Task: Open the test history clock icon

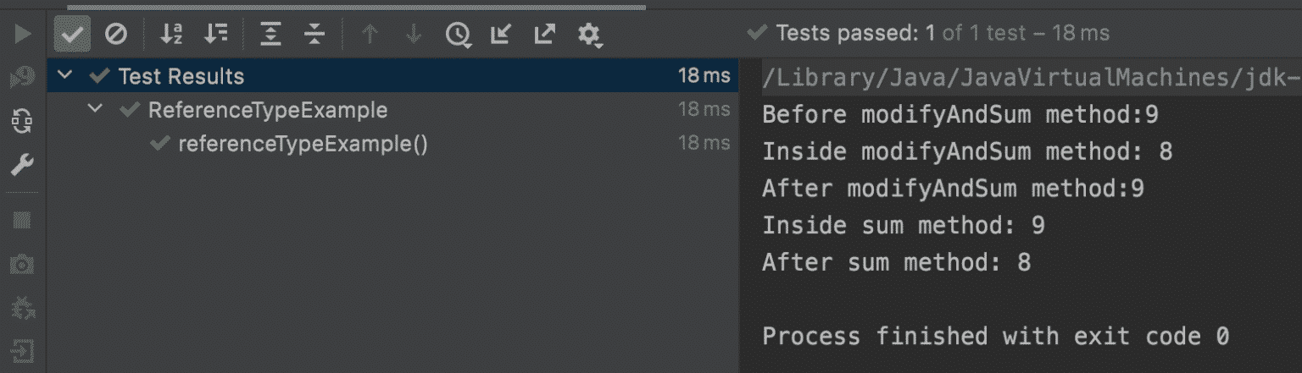Action: tap(458, 34)
